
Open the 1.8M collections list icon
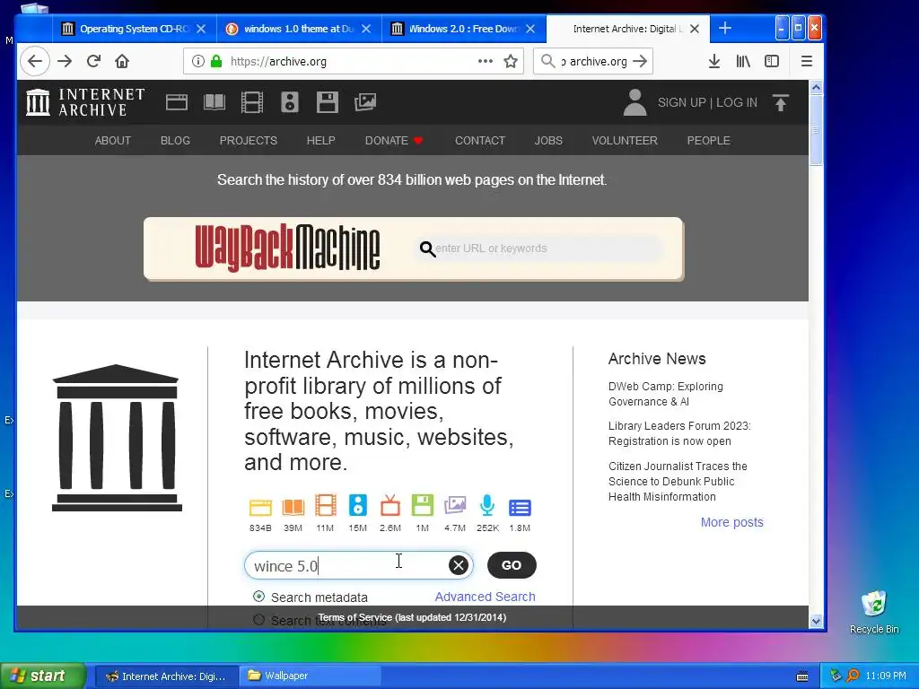pyautogui.click(x=520, y=508)
